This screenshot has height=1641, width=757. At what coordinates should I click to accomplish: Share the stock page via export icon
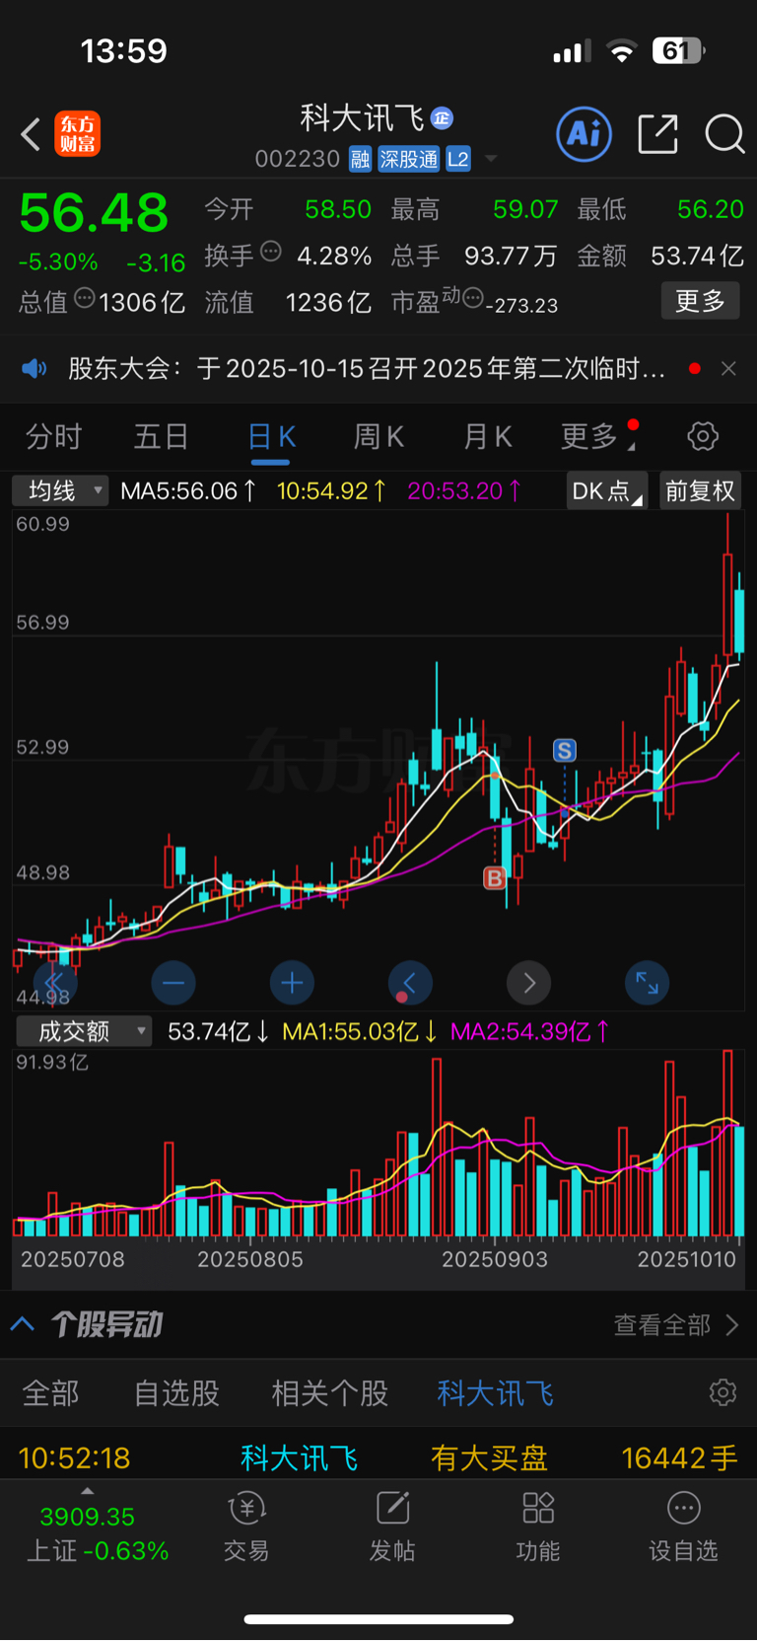657,133
